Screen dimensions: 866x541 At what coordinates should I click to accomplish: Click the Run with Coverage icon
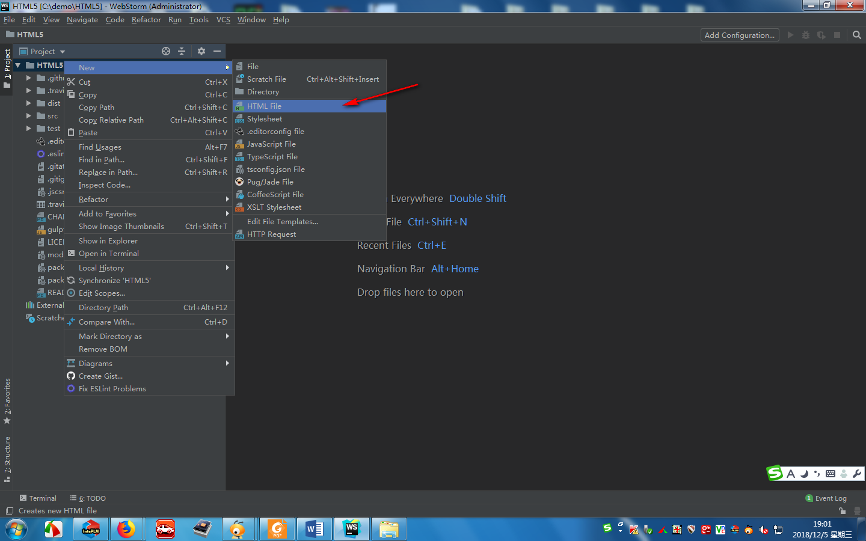[821, 35]
